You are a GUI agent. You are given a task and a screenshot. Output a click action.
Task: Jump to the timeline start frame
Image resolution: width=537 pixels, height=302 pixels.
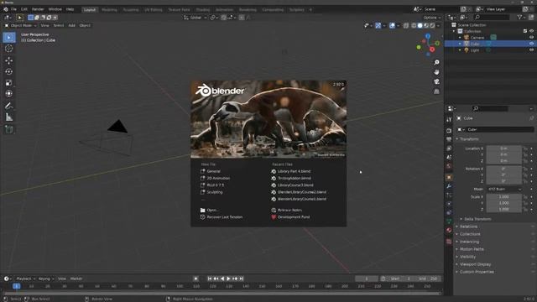pyautogui.click(x=210, y=279)
